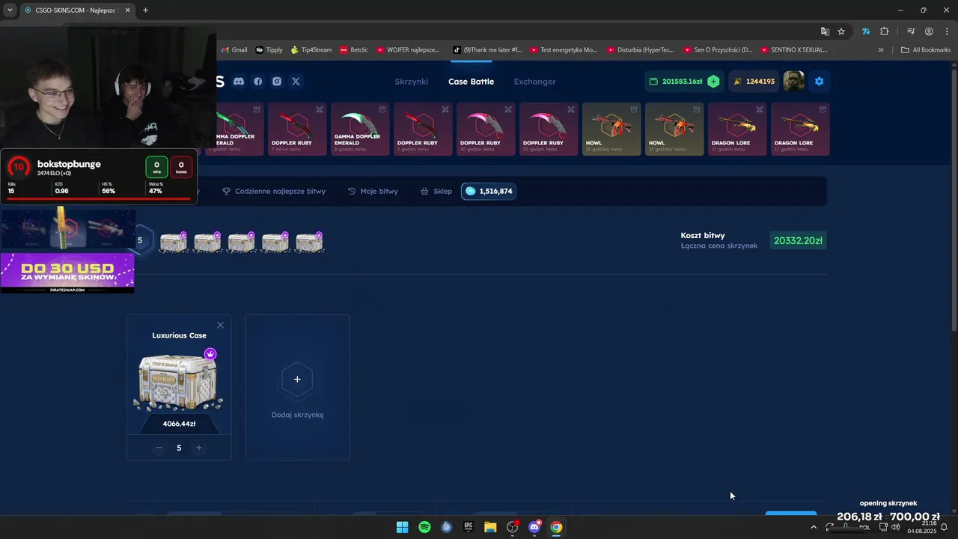Click the Luxurious Case chest image
Viewport: 958px width, 539px height.
click(178, 382)
